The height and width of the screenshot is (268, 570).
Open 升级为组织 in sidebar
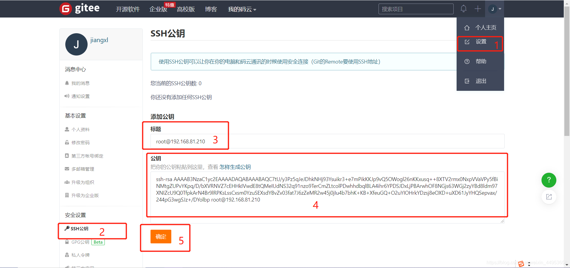point(83,182)
